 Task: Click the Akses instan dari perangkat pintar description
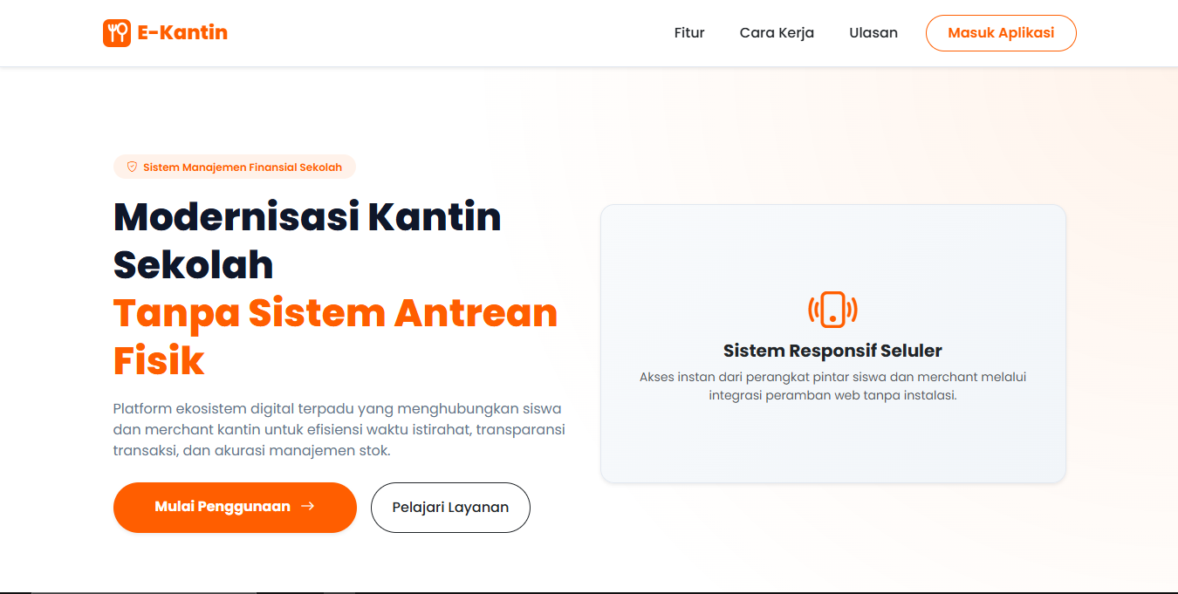point(832,386)
